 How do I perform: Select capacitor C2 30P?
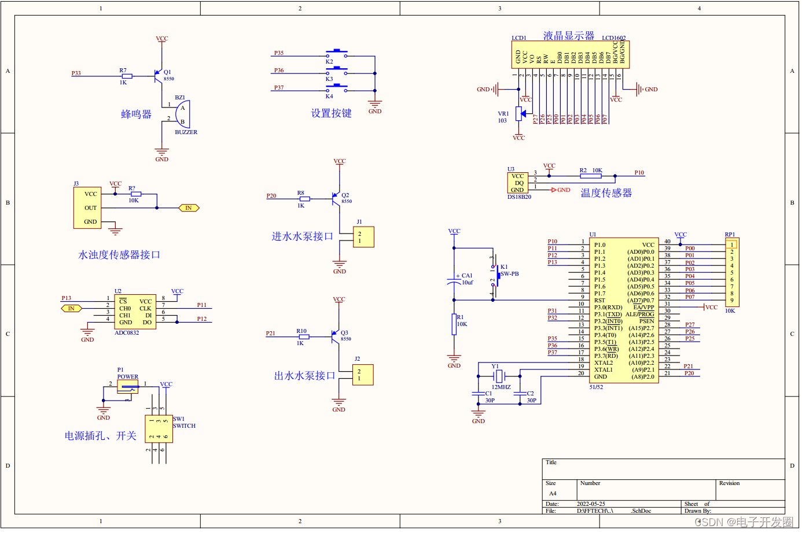(x=520, y=394)
